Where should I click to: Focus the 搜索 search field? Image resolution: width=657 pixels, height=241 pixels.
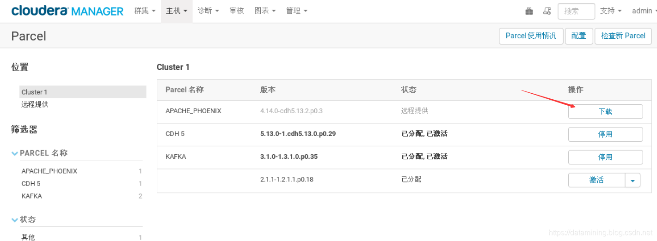click(576, 11)
